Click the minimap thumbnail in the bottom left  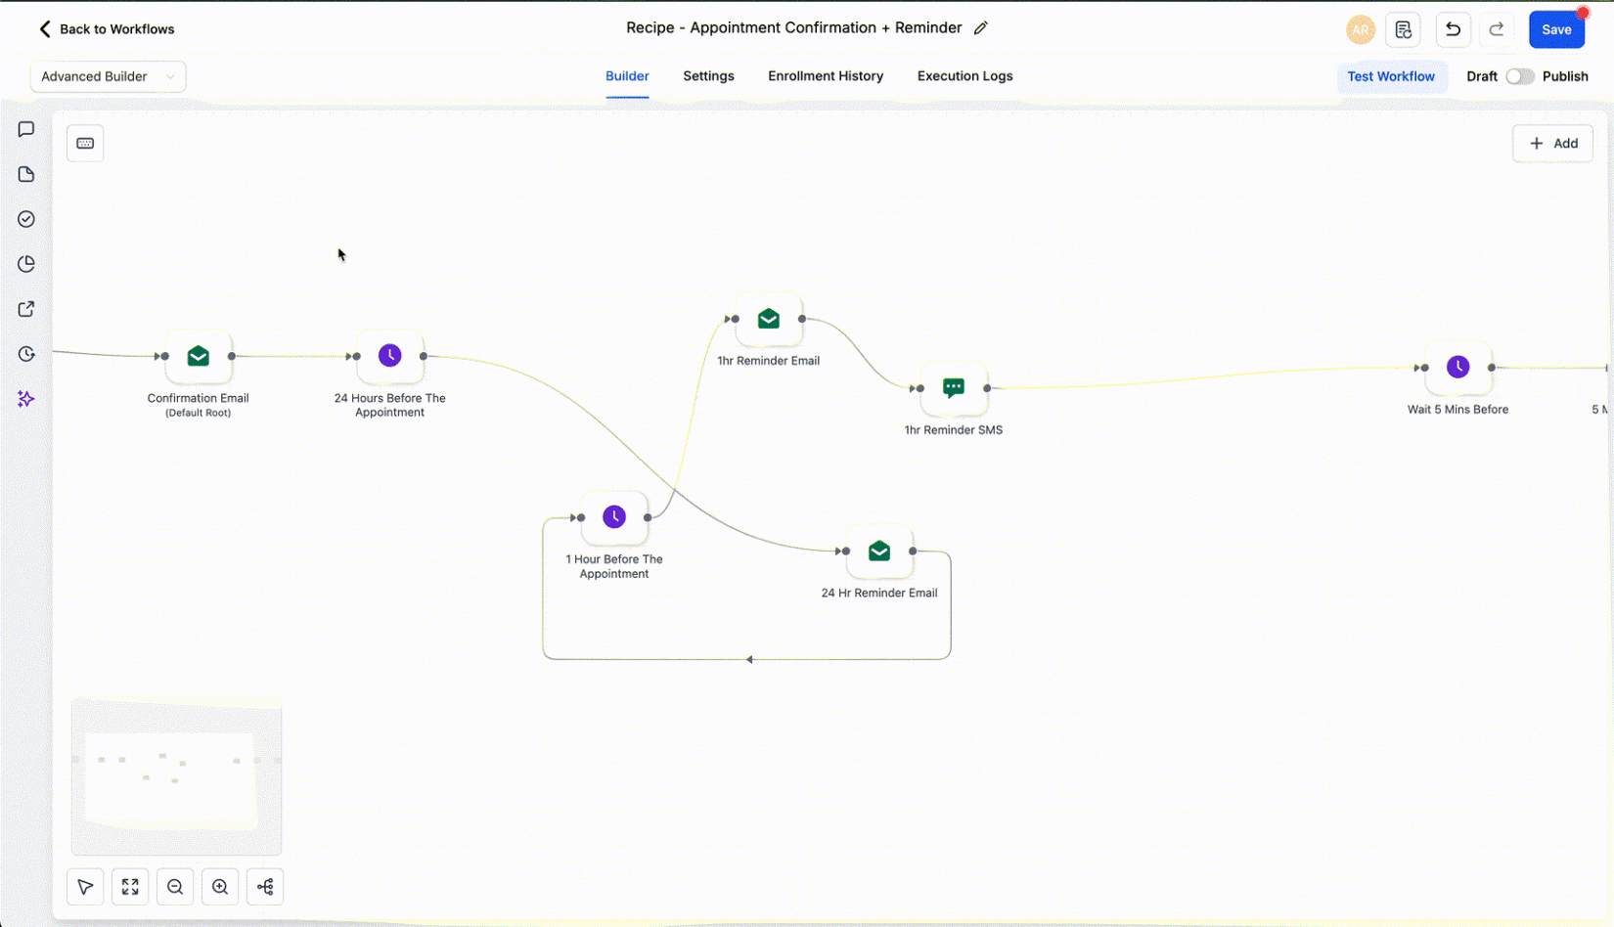point(176,777)
